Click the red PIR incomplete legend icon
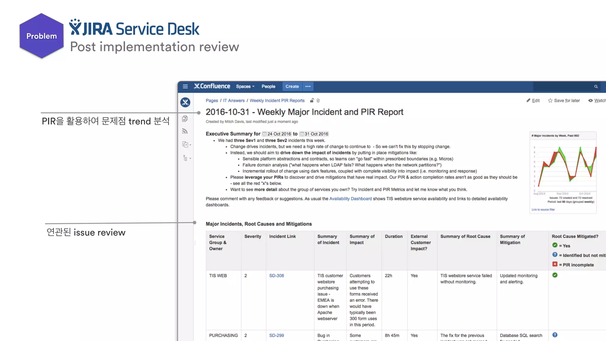 point(555,264)
